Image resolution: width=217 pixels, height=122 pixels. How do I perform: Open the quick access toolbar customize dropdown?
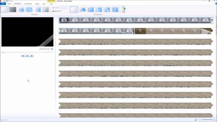(11, 1)
